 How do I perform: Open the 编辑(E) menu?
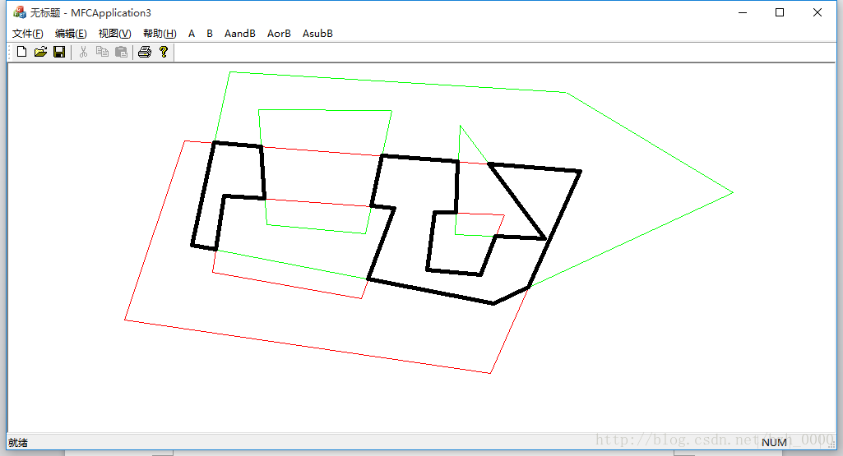pyautogui.click(x=71, y=34)
